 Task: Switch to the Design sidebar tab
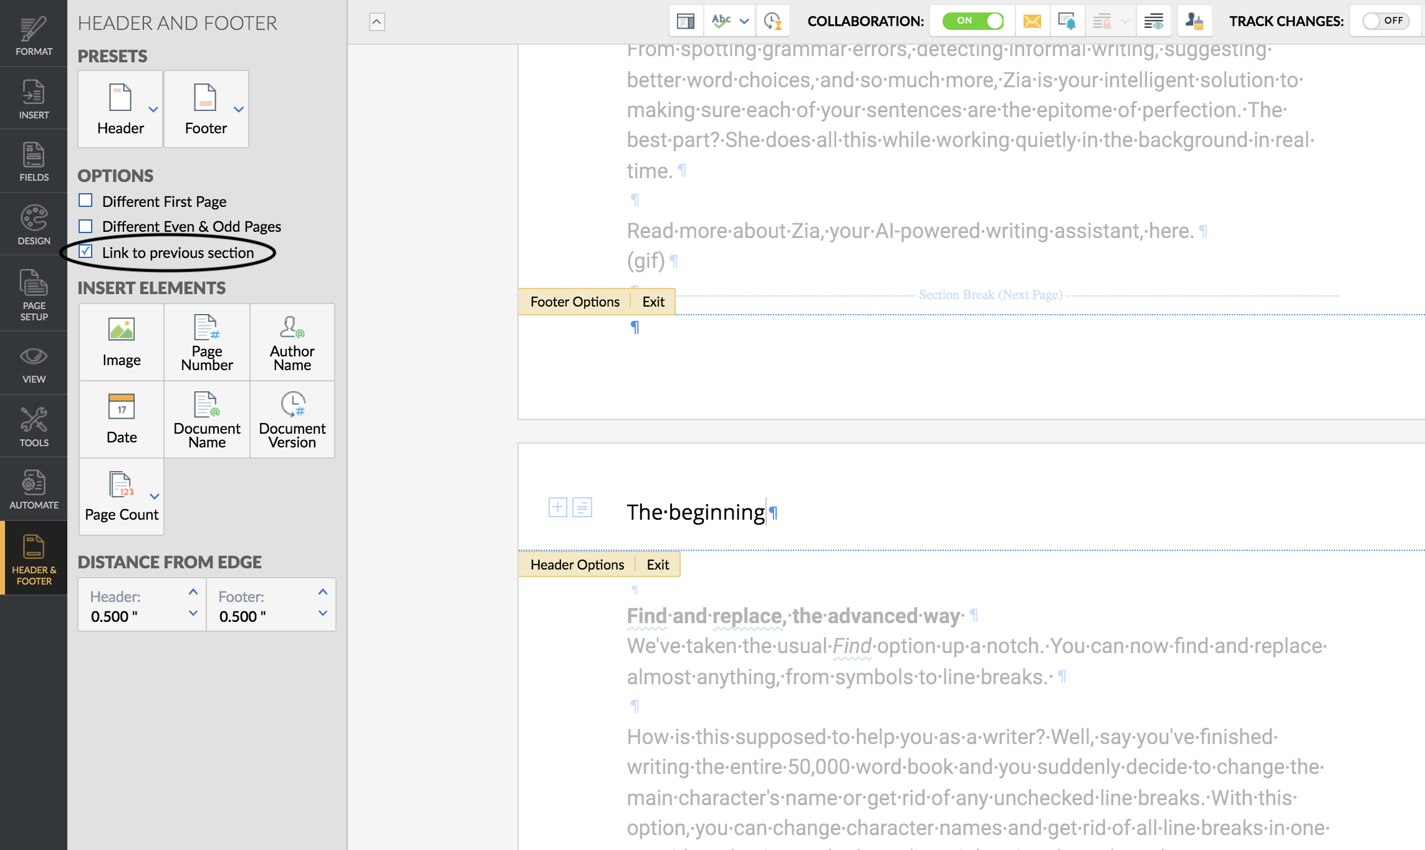tap(34, 224)
